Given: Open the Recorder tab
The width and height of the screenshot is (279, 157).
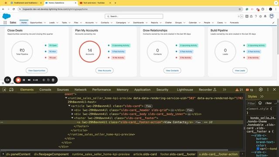Looking at the screenshot, I should pyautogui.click(x=208, y=90).
